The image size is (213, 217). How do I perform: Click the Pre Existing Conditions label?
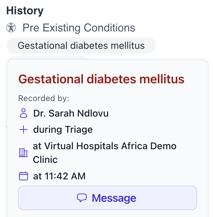tap(79, 28)
